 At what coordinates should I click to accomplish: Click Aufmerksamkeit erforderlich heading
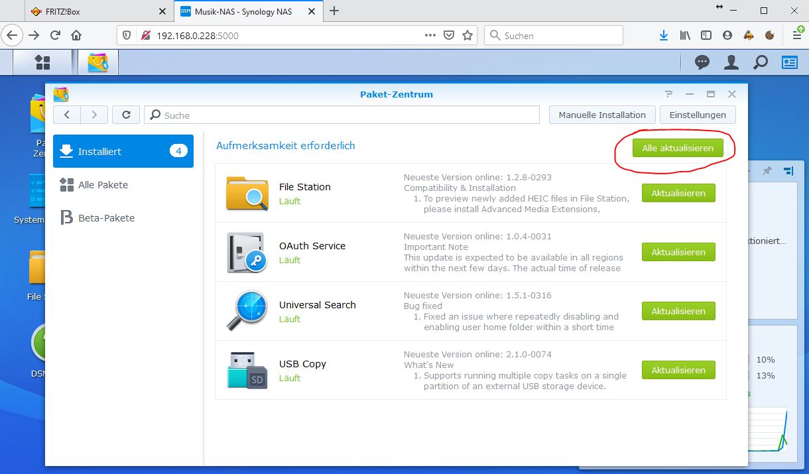coord(286,145)
